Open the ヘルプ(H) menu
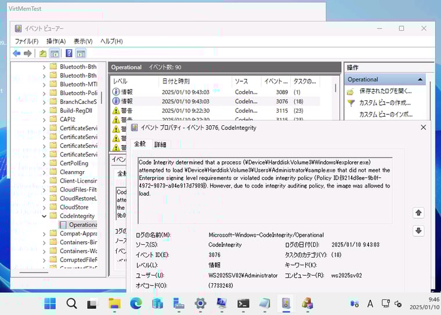Image resolution: width=441 pixels, height=315 pixels. 111,41
